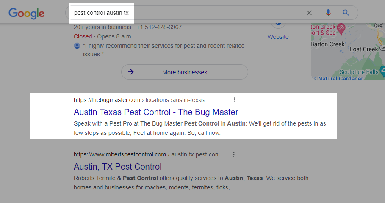Open the business Website link
385x203 pixels.
pyautogui.click(x=278, y=37)
